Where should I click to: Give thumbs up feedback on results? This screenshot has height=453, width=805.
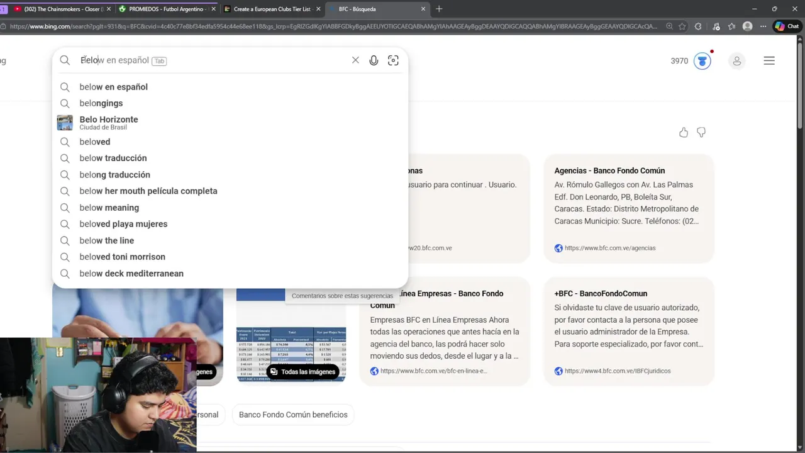click(x=684, y=132)
